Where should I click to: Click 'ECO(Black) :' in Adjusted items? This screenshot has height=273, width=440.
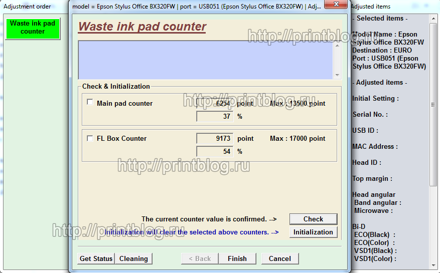(x=375, y=234)
